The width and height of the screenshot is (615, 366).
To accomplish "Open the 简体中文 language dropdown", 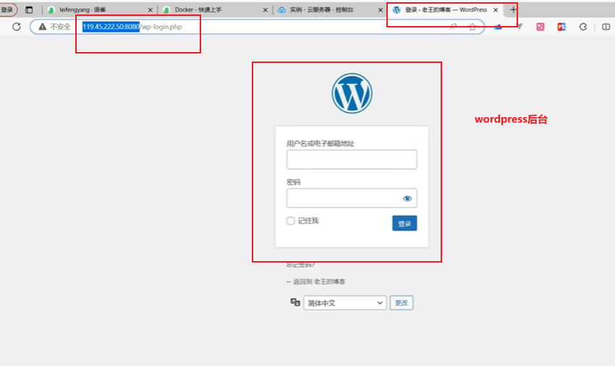I will 345,303.
